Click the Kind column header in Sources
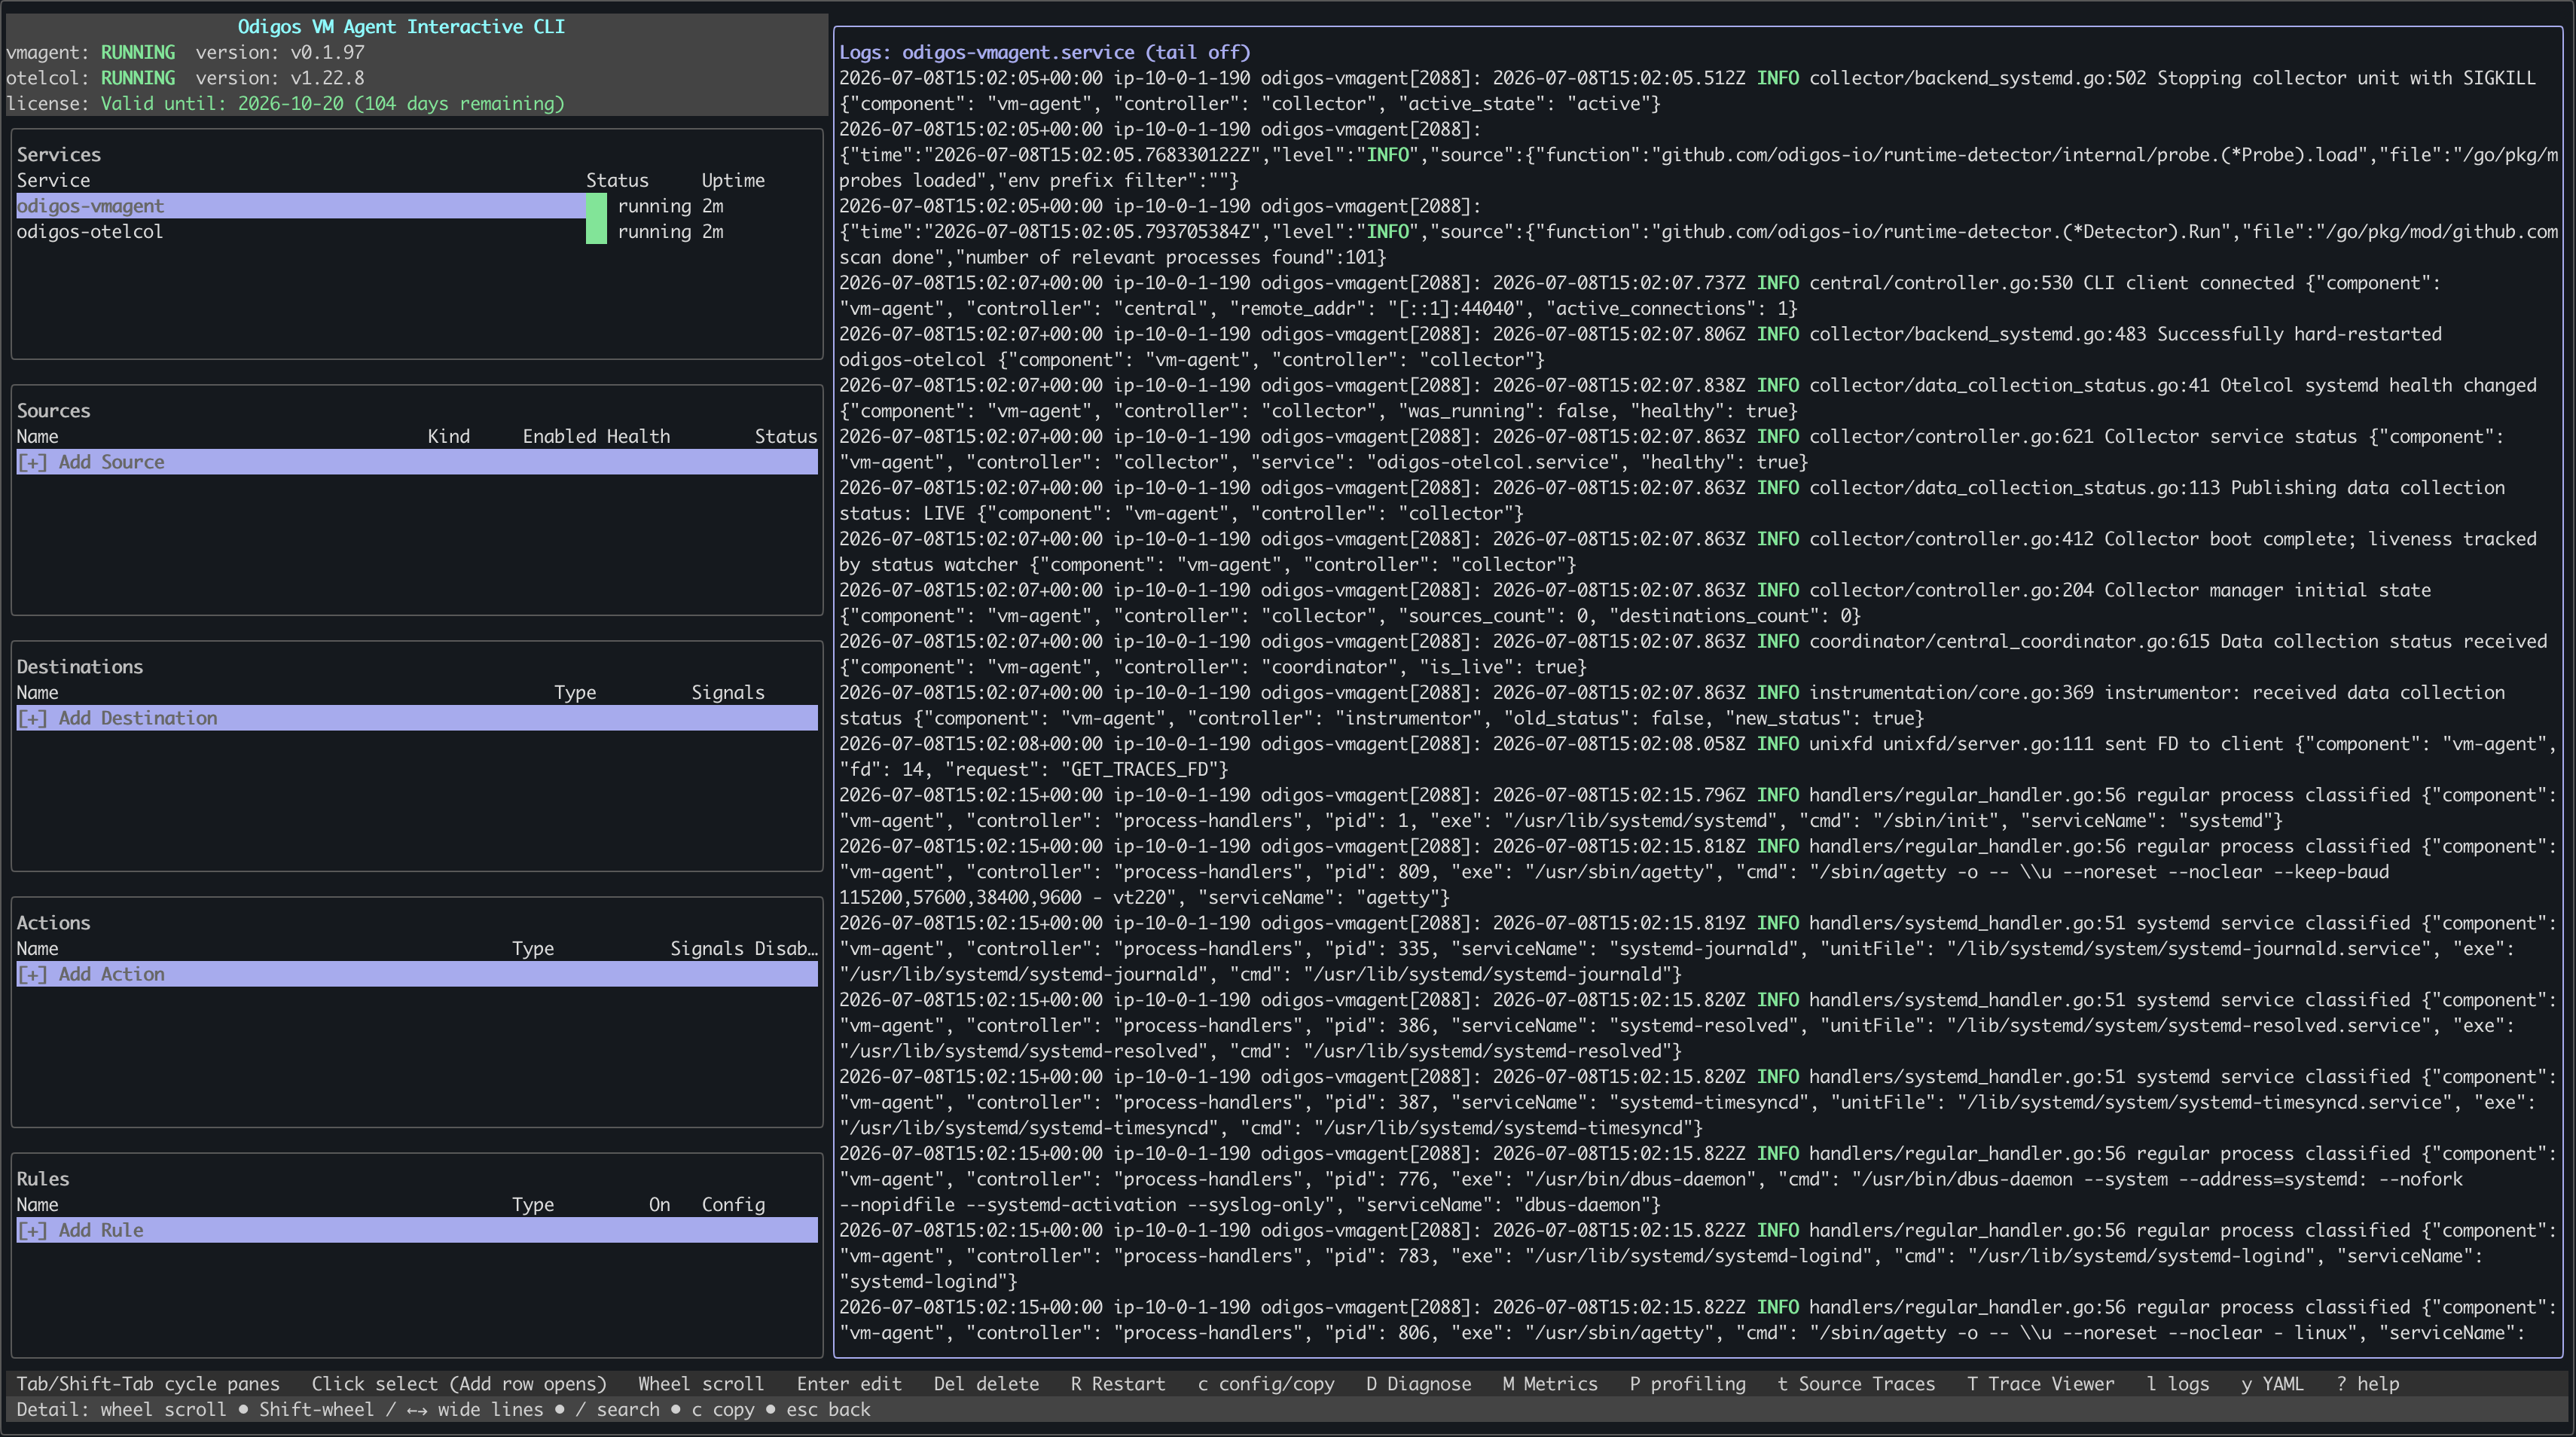Viewport: 2576px width, 1437px height. coord(448,437)
